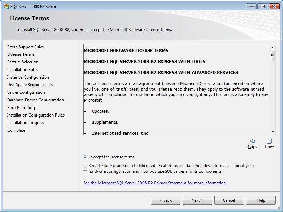The width and height of the screenshot is (283, 212).
Task: Go back with the < Back button
Action: [166, 200]
